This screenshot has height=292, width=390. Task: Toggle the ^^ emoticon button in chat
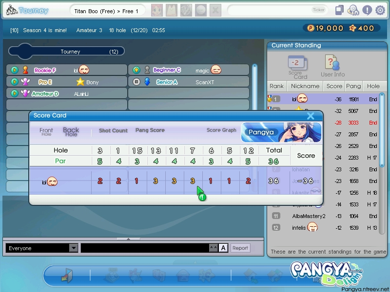(x=213, y=248)
